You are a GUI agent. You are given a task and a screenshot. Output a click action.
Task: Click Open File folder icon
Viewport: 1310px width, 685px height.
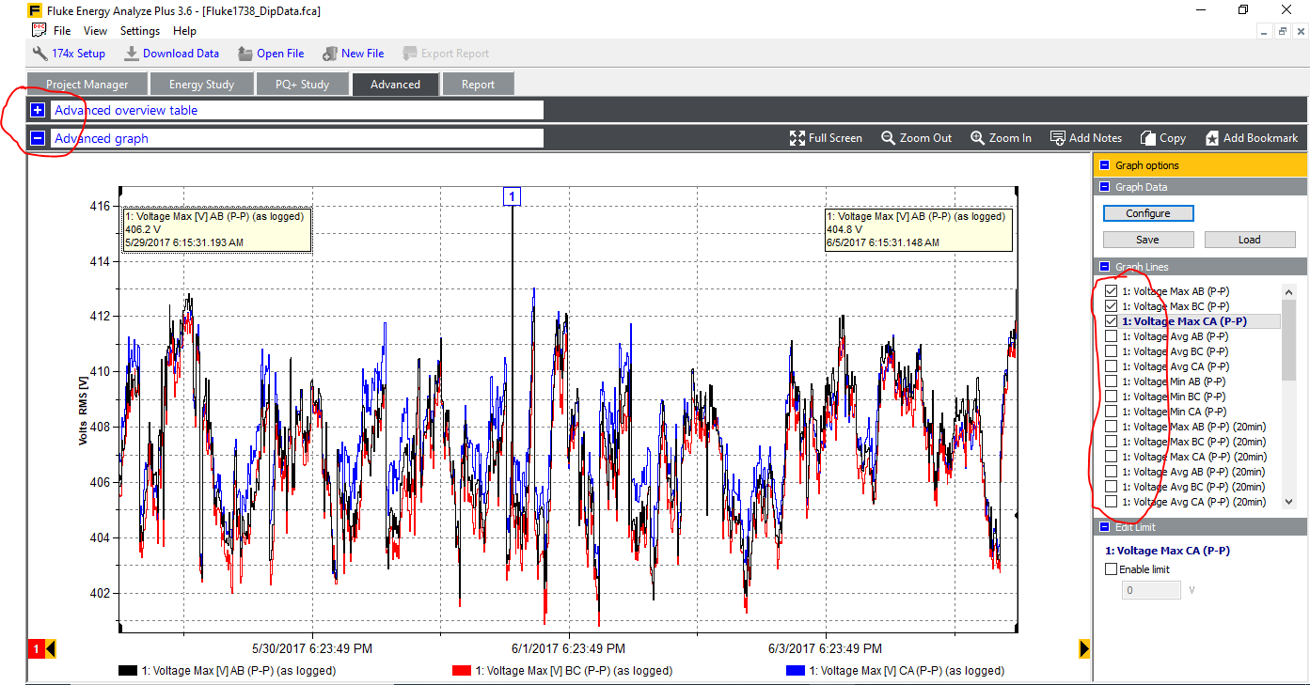click(245, 54)
